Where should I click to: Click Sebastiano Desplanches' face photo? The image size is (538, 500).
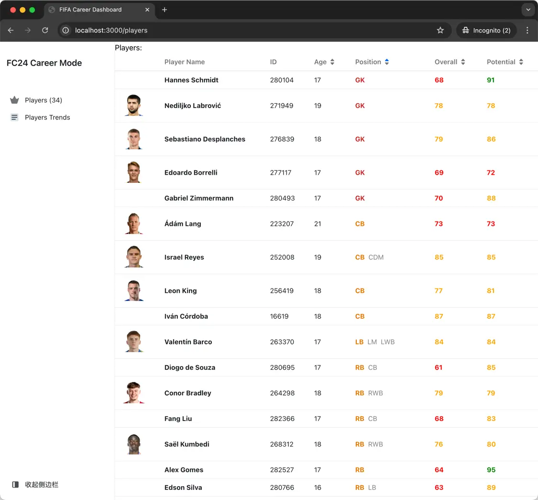tap(134, 139)
